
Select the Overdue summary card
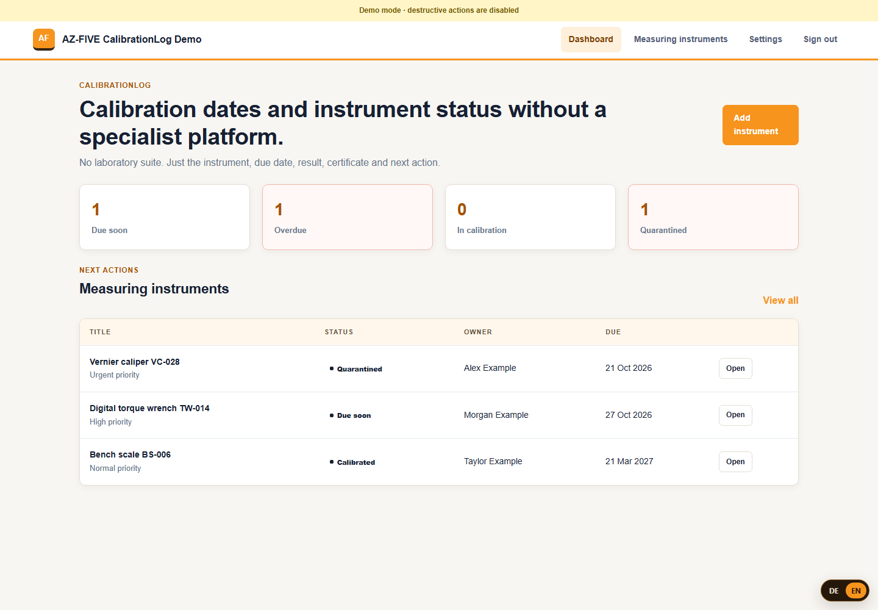tap(348, 217)
